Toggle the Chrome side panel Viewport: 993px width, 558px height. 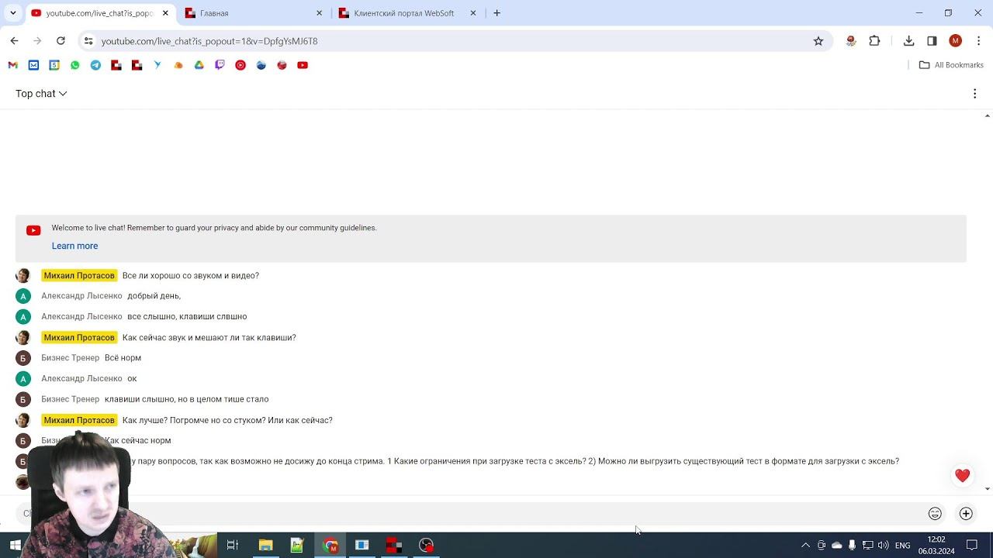[932, 41]
